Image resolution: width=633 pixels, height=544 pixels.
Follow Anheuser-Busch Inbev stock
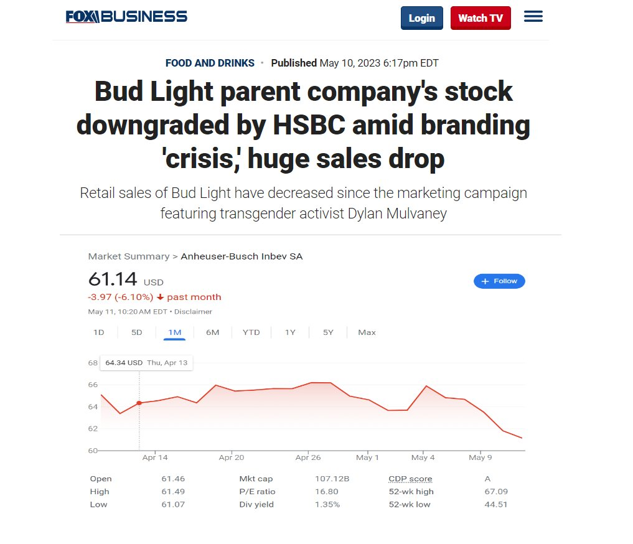click(x=499, y=281)
